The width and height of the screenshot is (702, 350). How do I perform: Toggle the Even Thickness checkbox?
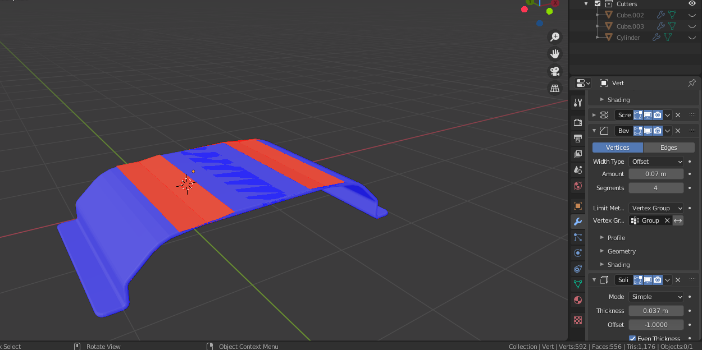[x=632, y=339]
